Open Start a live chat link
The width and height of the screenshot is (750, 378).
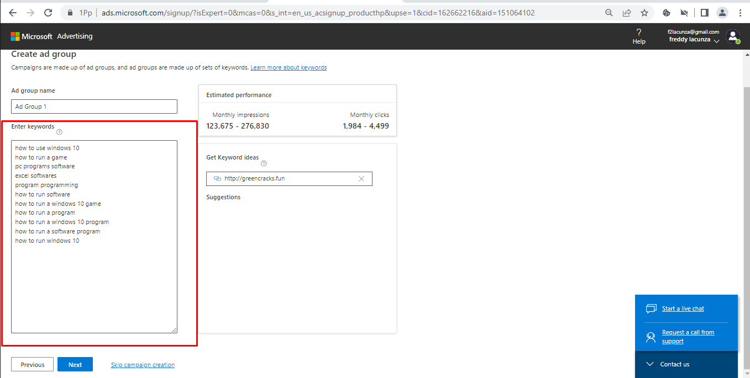click(683, 308)
